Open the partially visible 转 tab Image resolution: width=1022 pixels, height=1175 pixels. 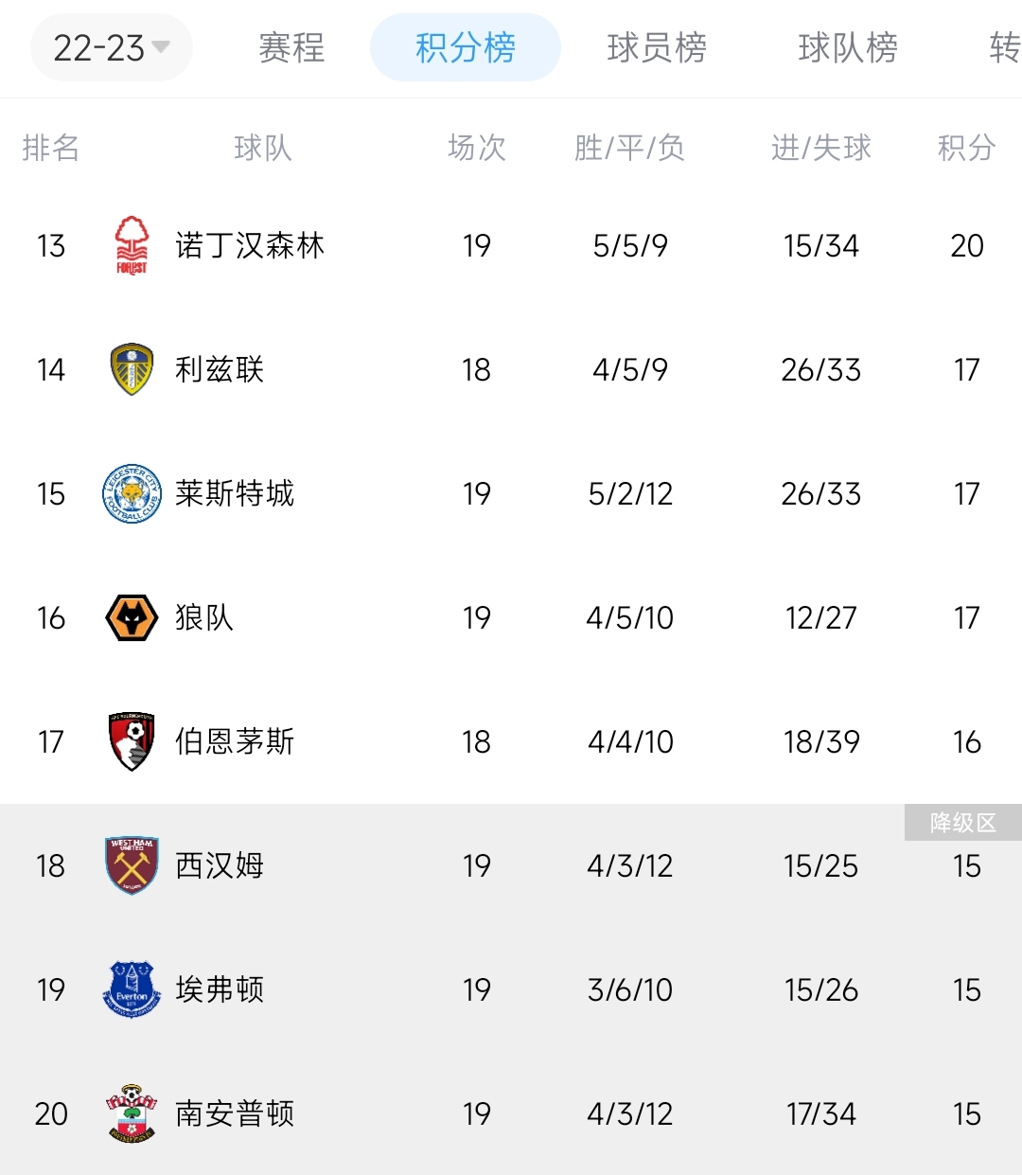(1005, 47)
